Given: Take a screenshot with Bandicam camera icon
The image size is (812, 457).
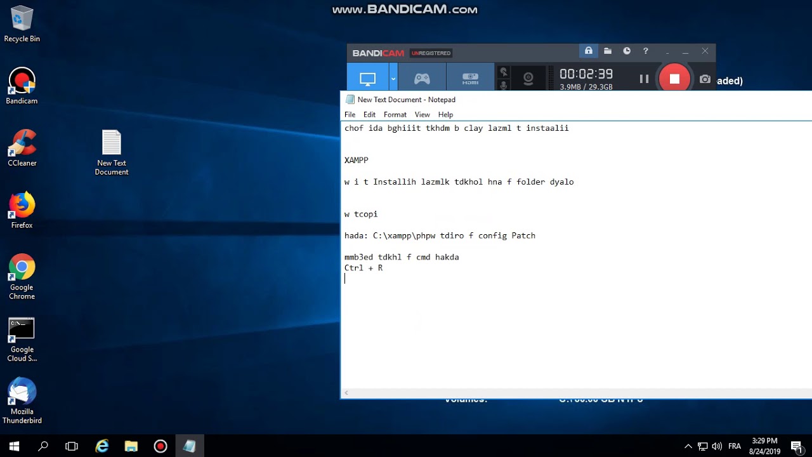Looking at the screenshot, I should (x=705, y=79).
